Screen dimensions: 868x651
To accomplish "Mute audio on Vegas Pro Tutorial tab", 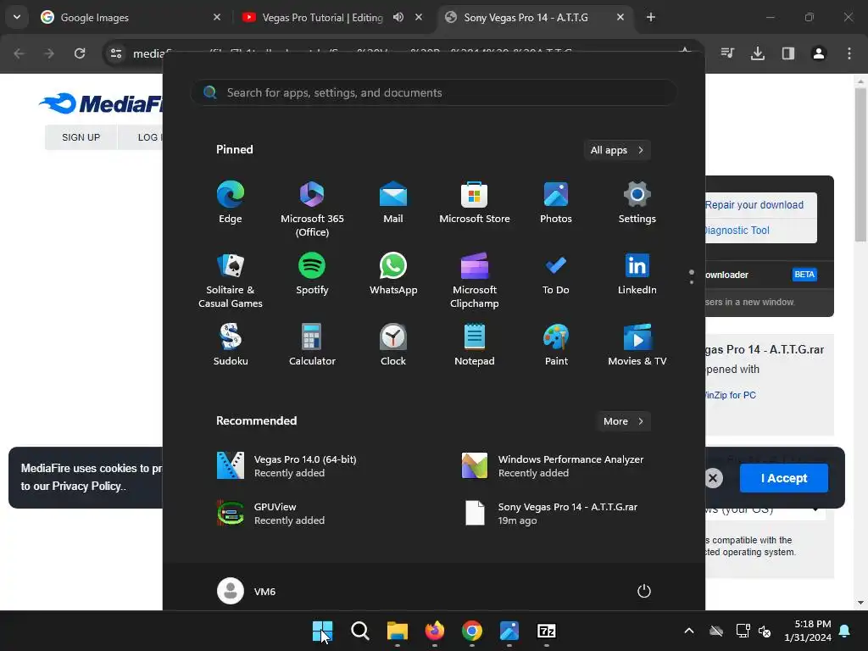I will [x=398, y=17].
